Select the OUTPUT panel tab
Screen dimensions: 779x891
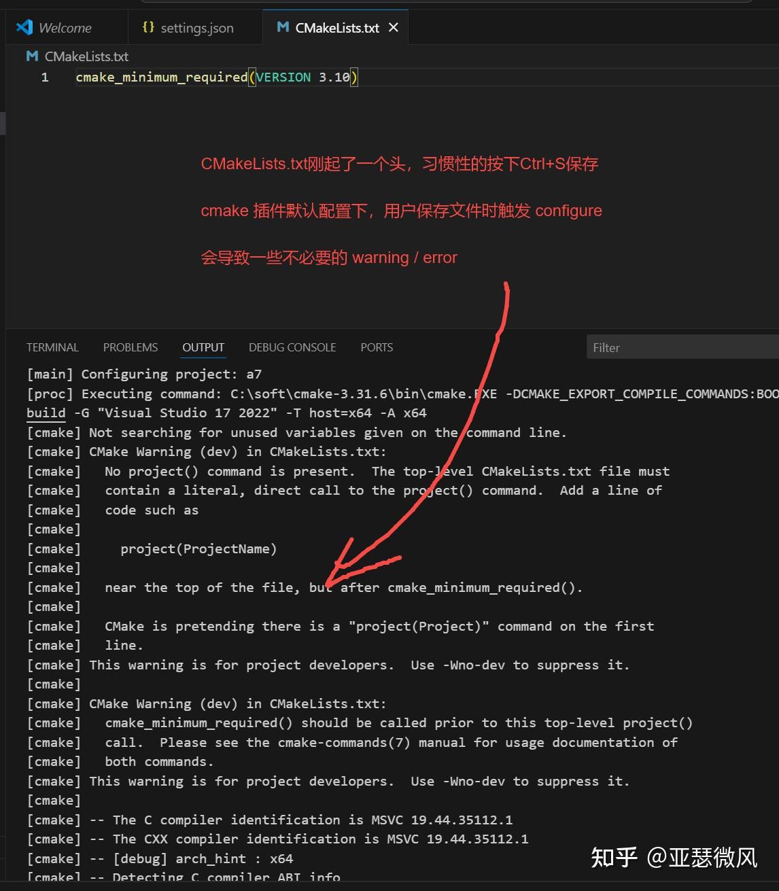pos(203,347)
